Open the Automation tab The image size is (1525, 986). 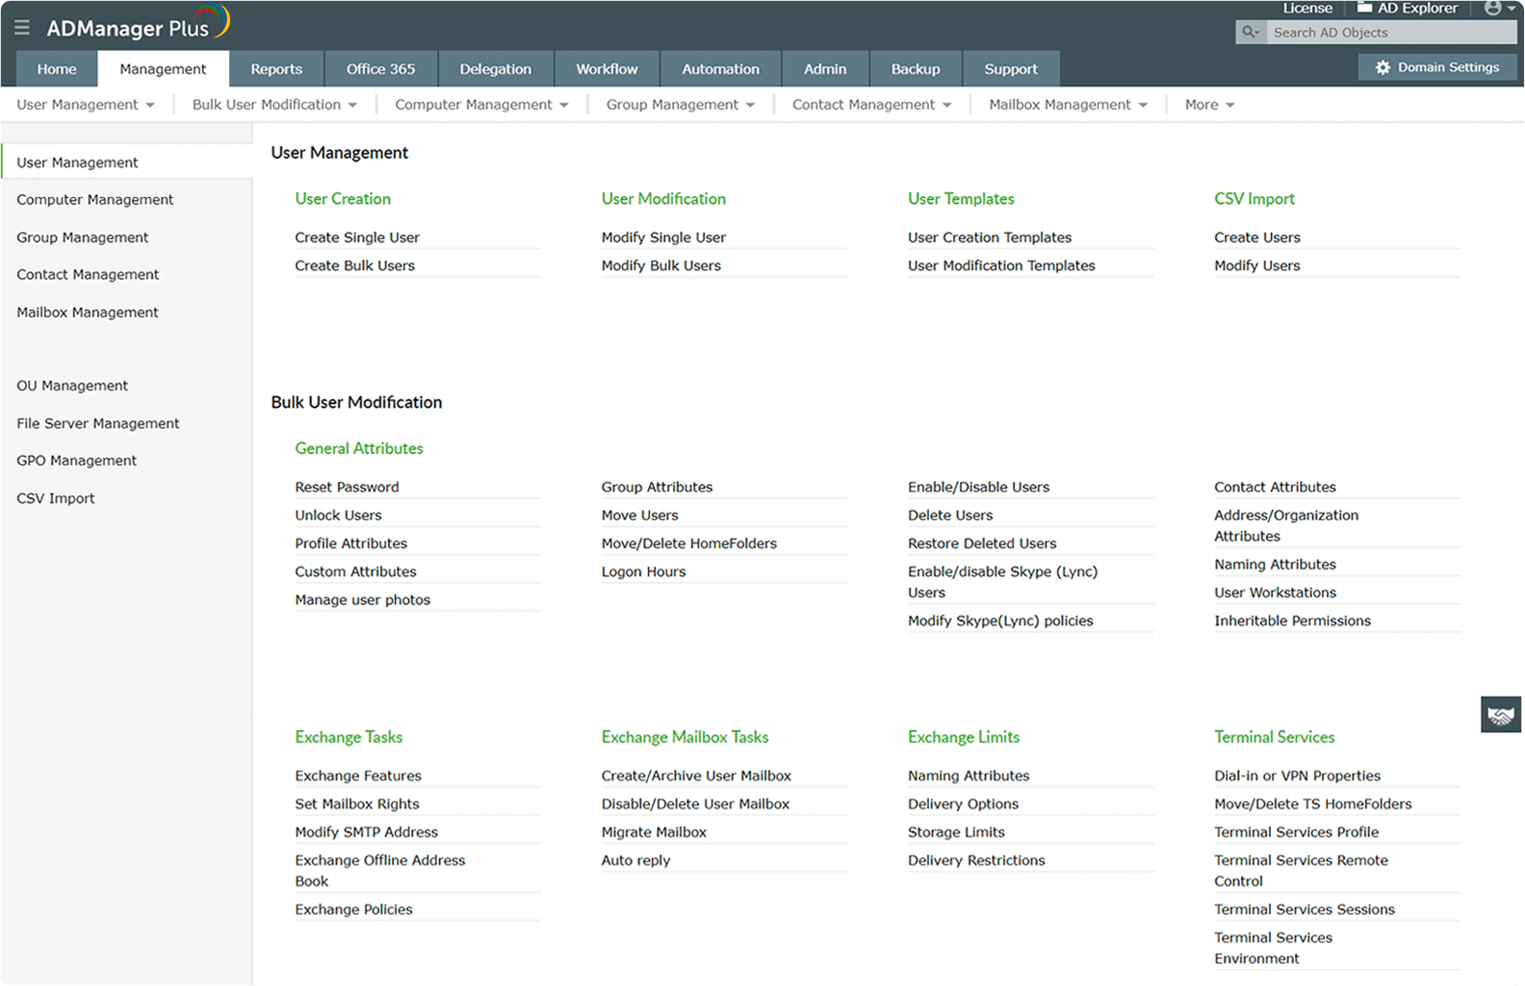click(721, 69)
